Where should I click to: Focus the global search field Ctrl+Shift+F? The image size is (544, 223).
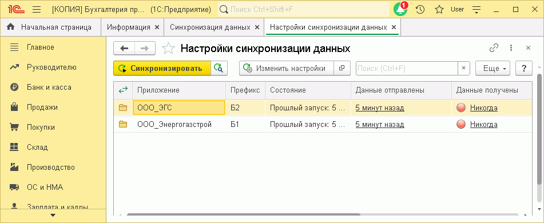(304, 9)
